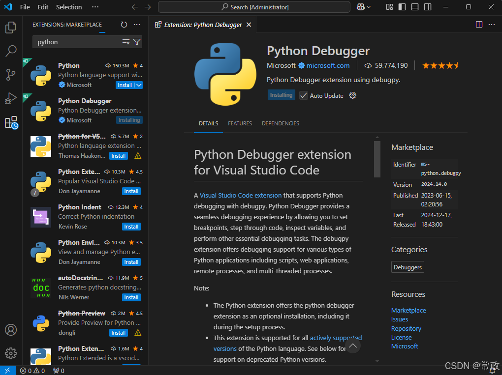Open Customize Layout icon
The image size is (502, 375).
[389, 7]
